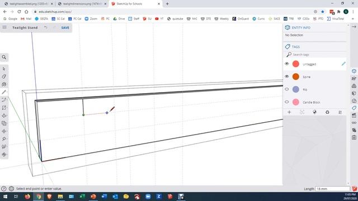
Task: Select the Tape Measure tool
Action: click(4, 139)
